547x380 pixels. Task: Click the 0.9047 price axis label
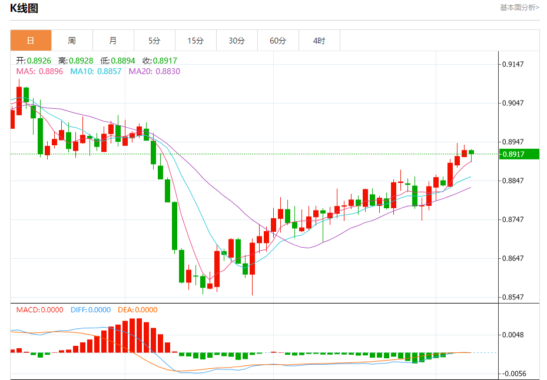(513, 103)
